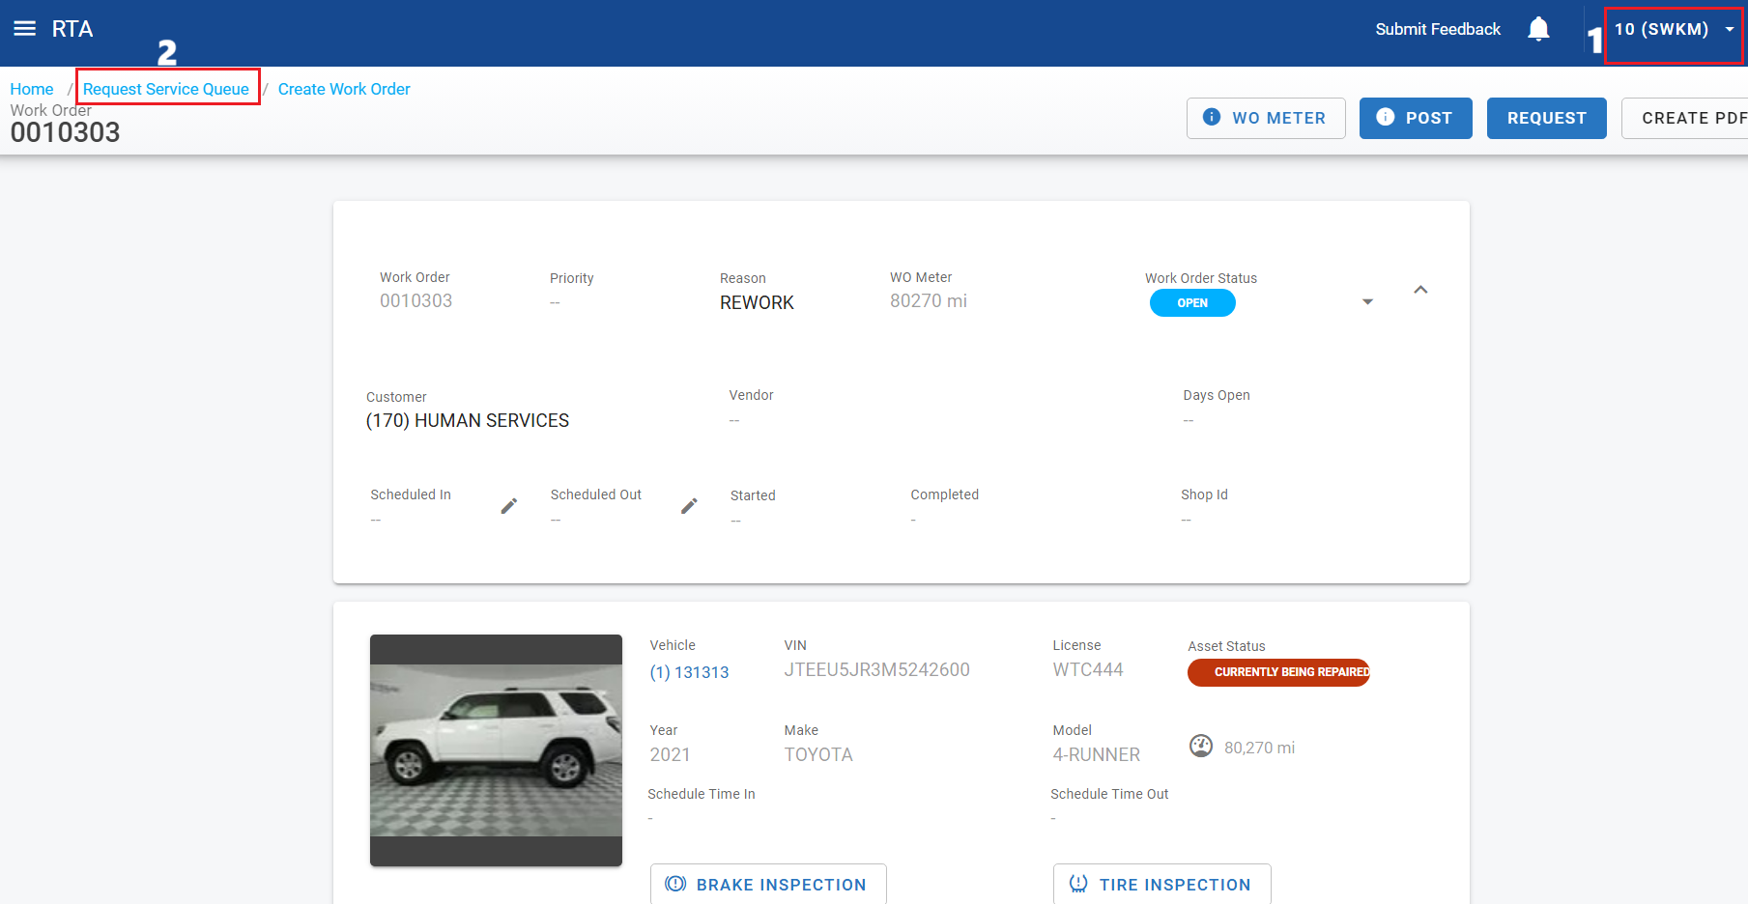Select model 4-RUNNER text

tap(1097, 755)
